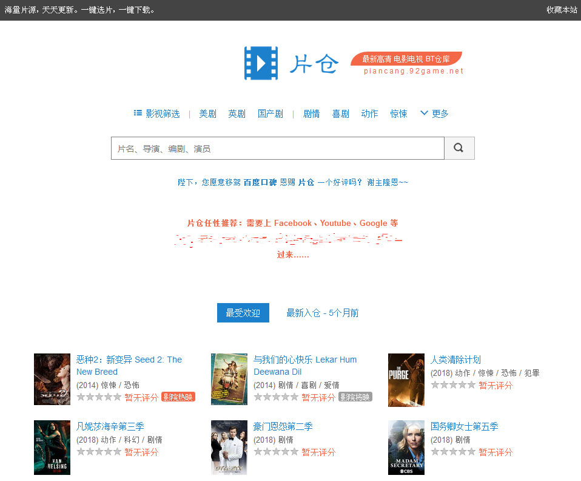Click the 过来...... promo text
581x481 pixels.
coord(293,254)
